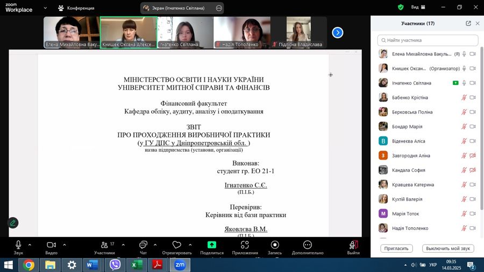
Task: Open the Вид view menu
Action: tap(418, 7)
